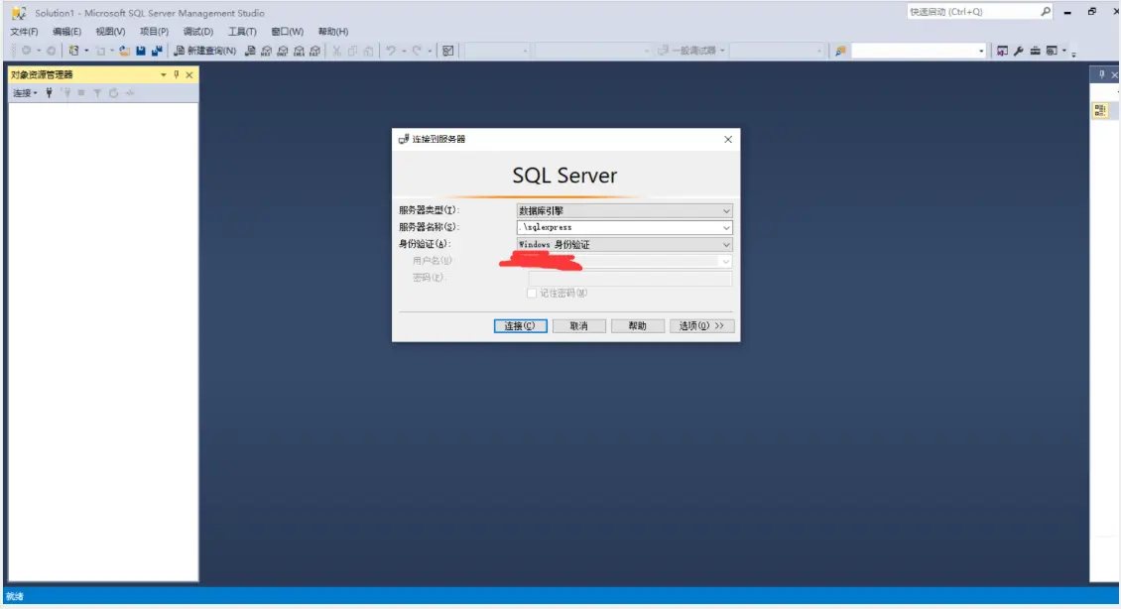Image resolution: width=1121 pixels, height=609 pixels.
Task: Click the Save All (double disk) icon
Action: pyautogui.click(x=157, y=51)
